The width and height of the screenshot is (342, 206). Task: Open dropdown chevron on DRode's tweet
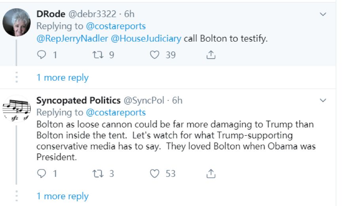click(x=323, y=14)
